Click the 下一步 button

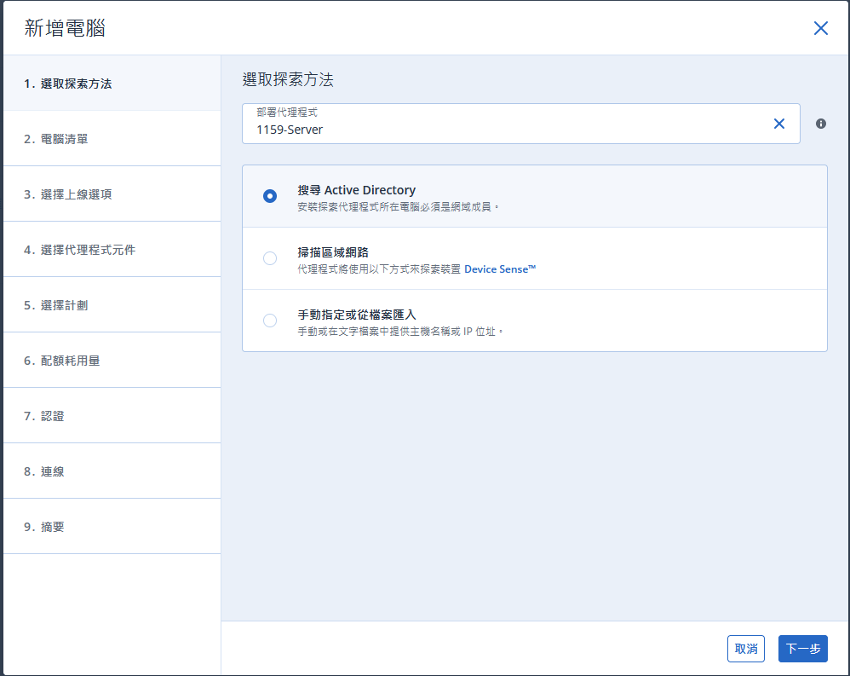803,649
